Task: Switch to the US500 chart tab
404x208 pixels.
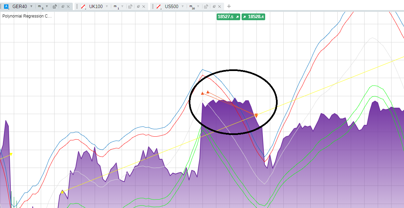Action: (x=172, y=6)
